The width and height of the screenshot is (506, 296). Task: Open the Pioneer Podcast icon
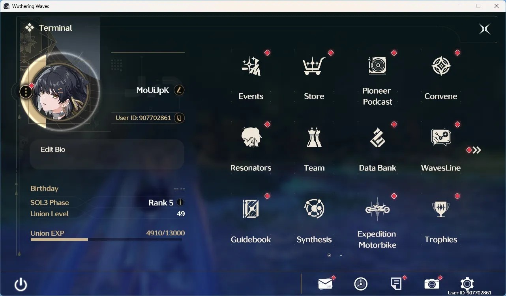click(377, 65)
